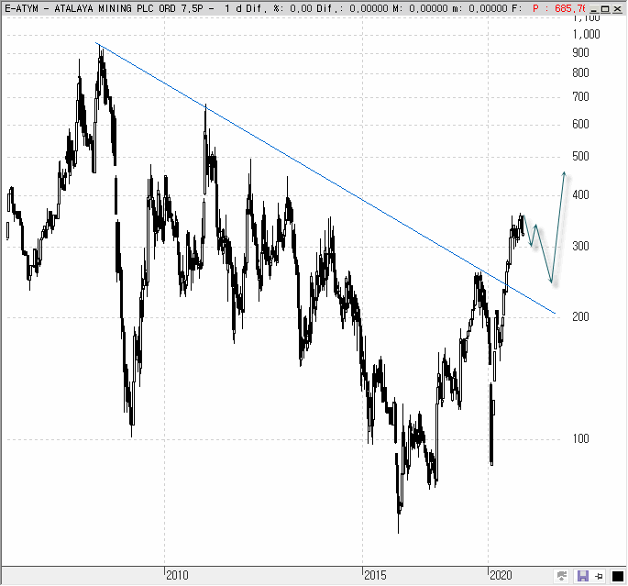Click the 400 price axis label
The width and height of the screenshot is (628, 586).
[x=580, y=195]
